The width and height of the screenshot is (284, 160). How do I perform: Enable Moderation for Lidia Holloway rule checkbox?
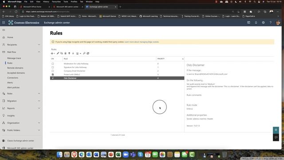tap(53, 64)
